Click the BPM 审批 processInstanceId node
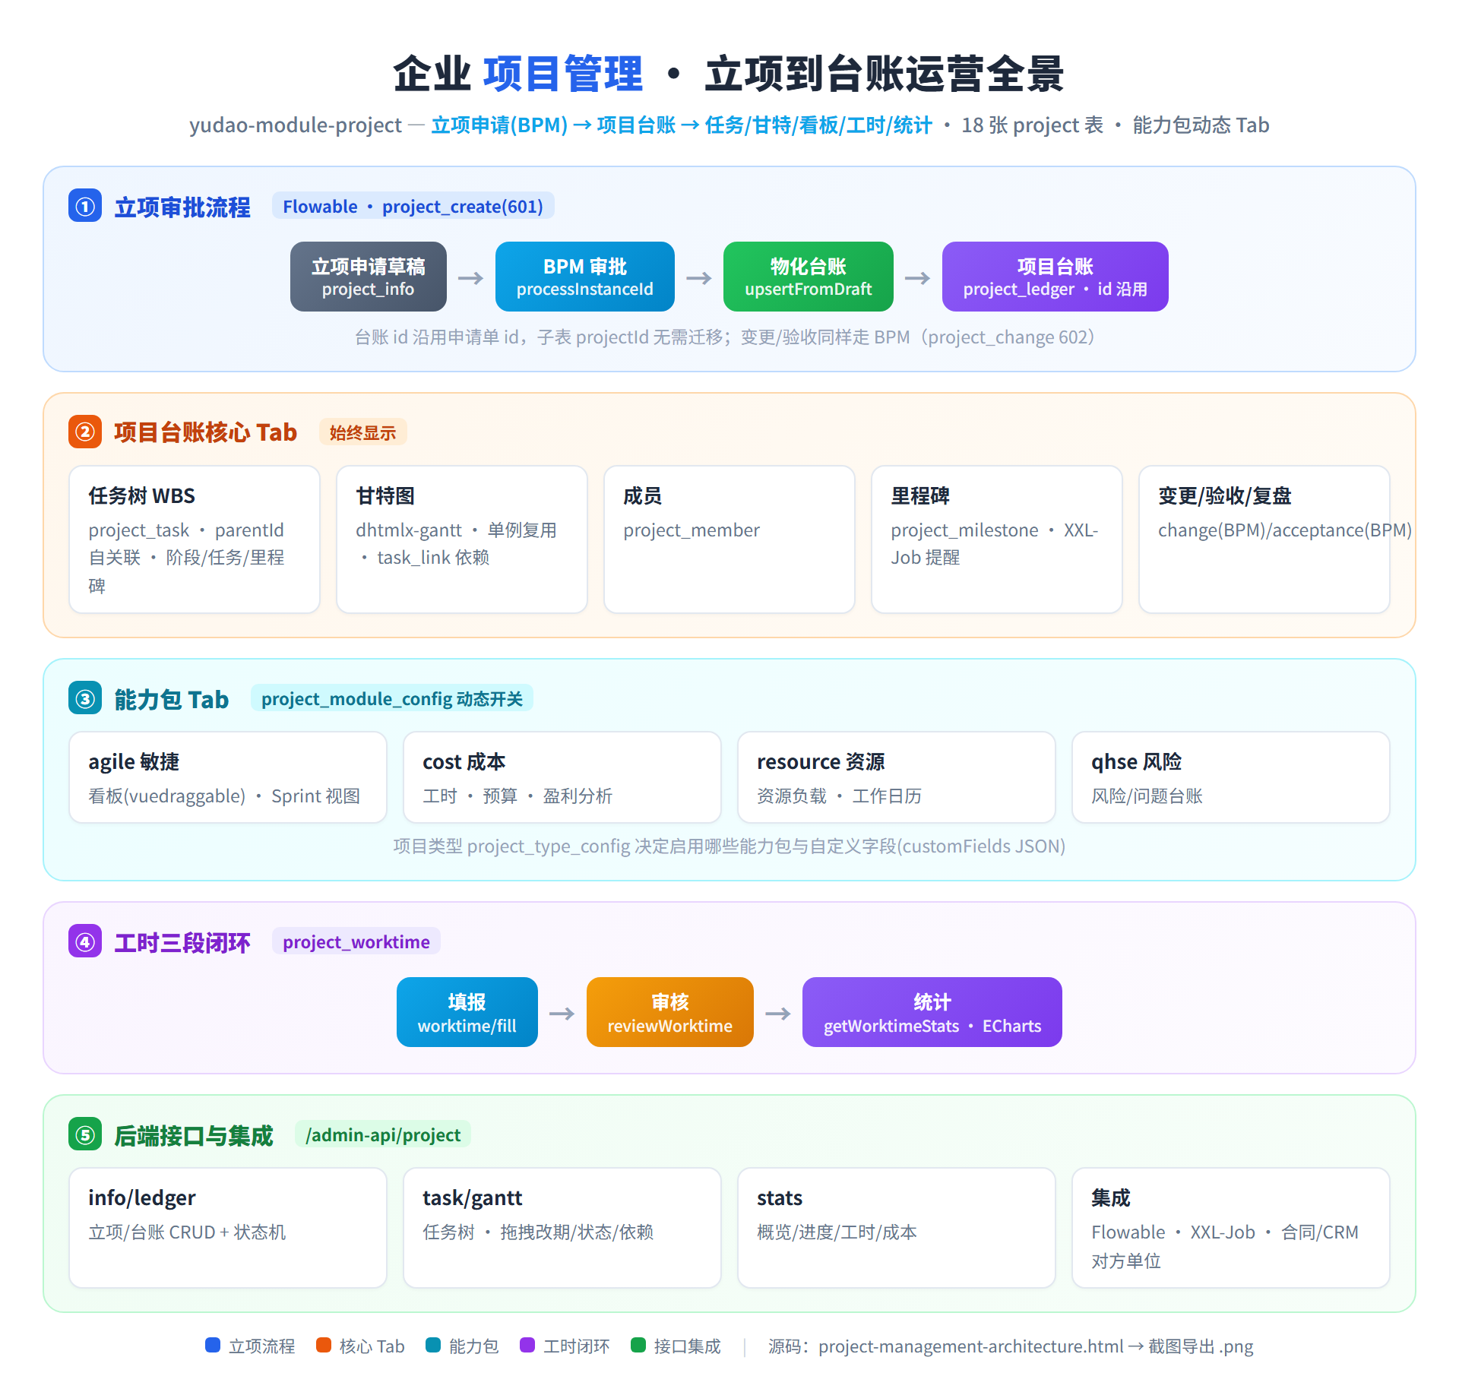1459x1392 pixels. click(x=585, y=277)
